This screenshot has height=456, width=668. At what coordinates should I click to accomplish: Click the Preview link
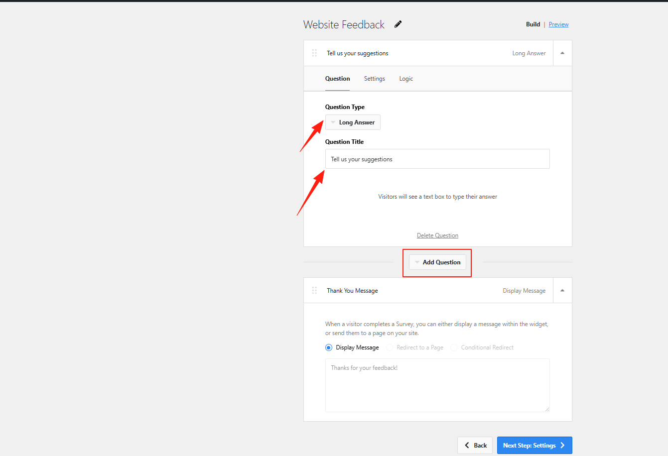[558, 24]
